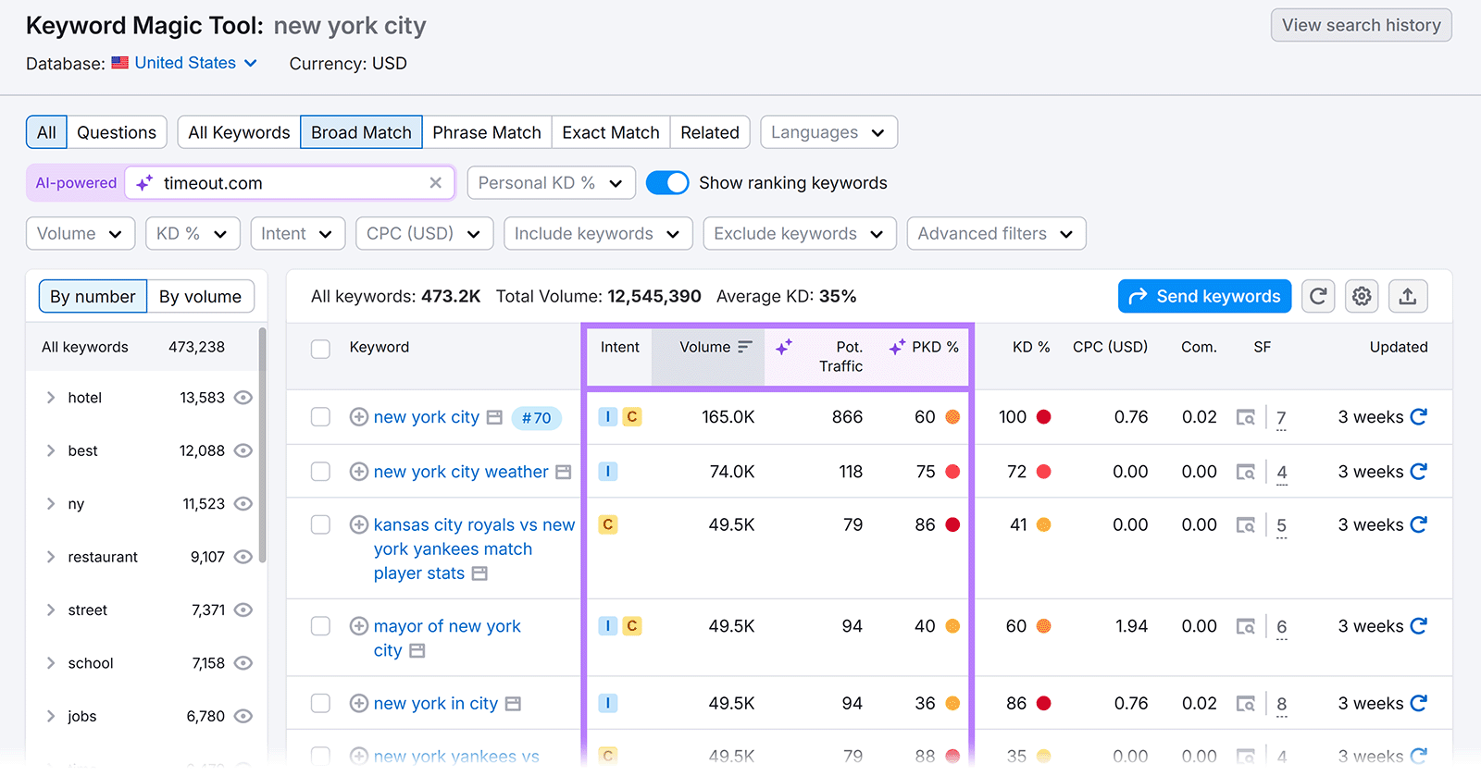Click the Send keywords button
The width and height of the screenshot is (1481, 776).
tap(1204, 296)
